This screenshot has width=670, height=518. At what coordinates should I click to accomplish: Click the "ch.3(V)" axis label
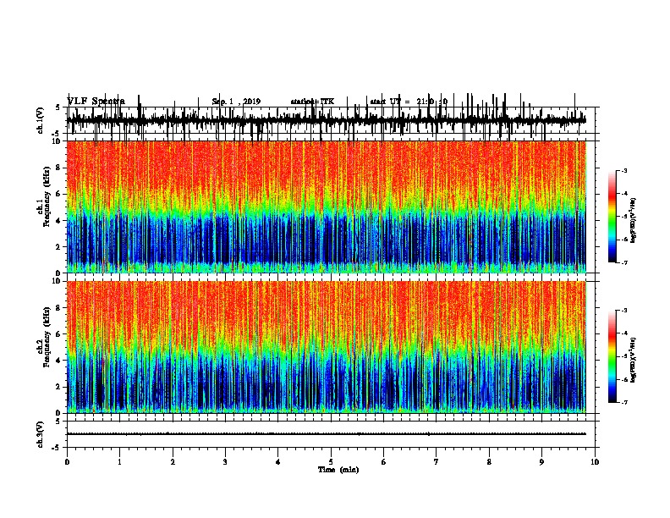(41, 434)
